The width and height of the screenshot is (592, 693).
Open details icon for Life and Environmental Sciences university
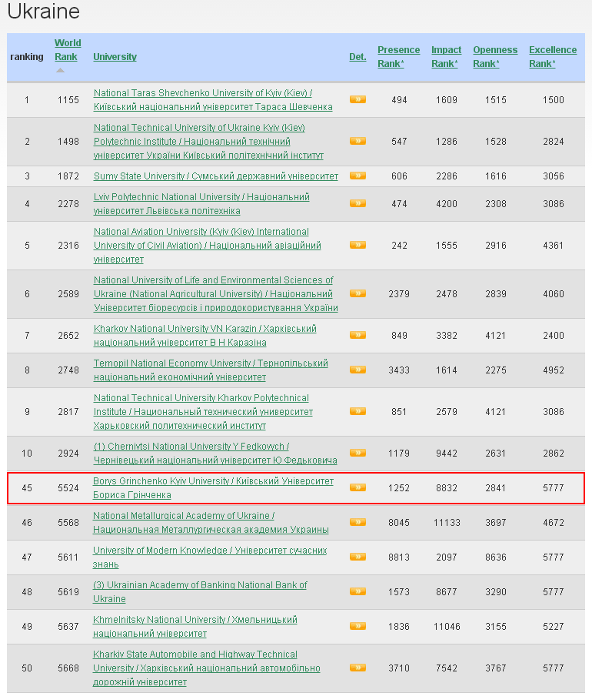pos(358,293)
